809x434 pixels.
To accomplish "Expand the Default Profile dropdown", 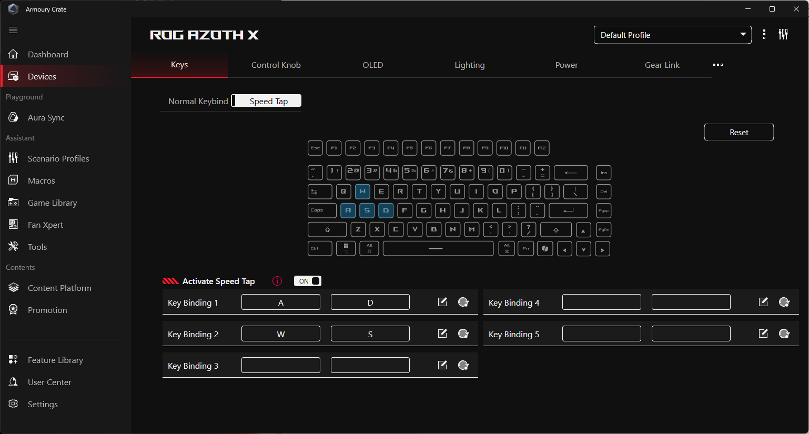I will (x=672, y=35).
